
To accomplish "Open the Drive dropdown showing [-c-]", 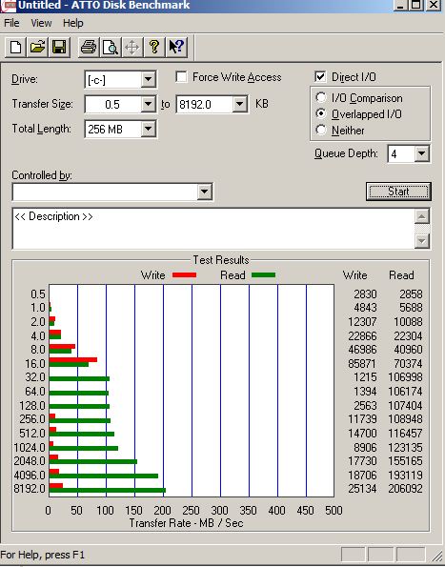I will [x=149, y=79].
